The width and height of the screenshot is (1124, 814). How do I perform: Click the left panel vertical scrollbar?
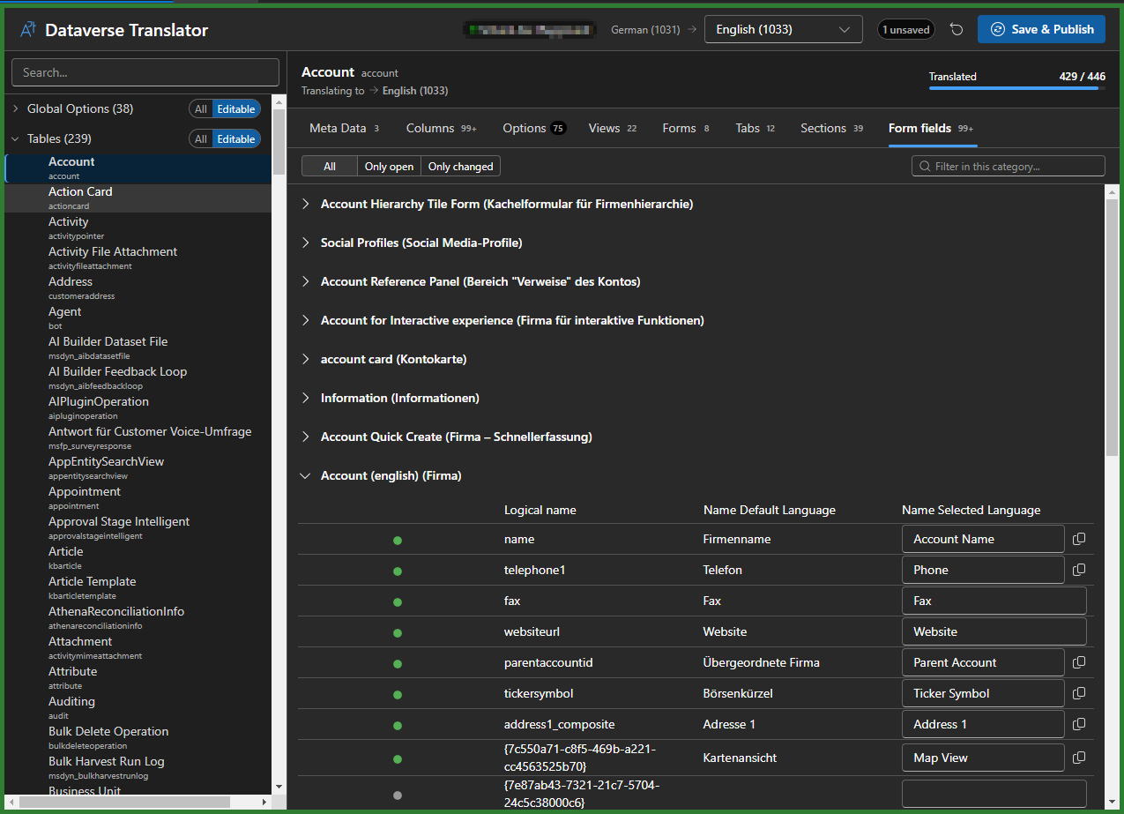(x=279, y=141)
